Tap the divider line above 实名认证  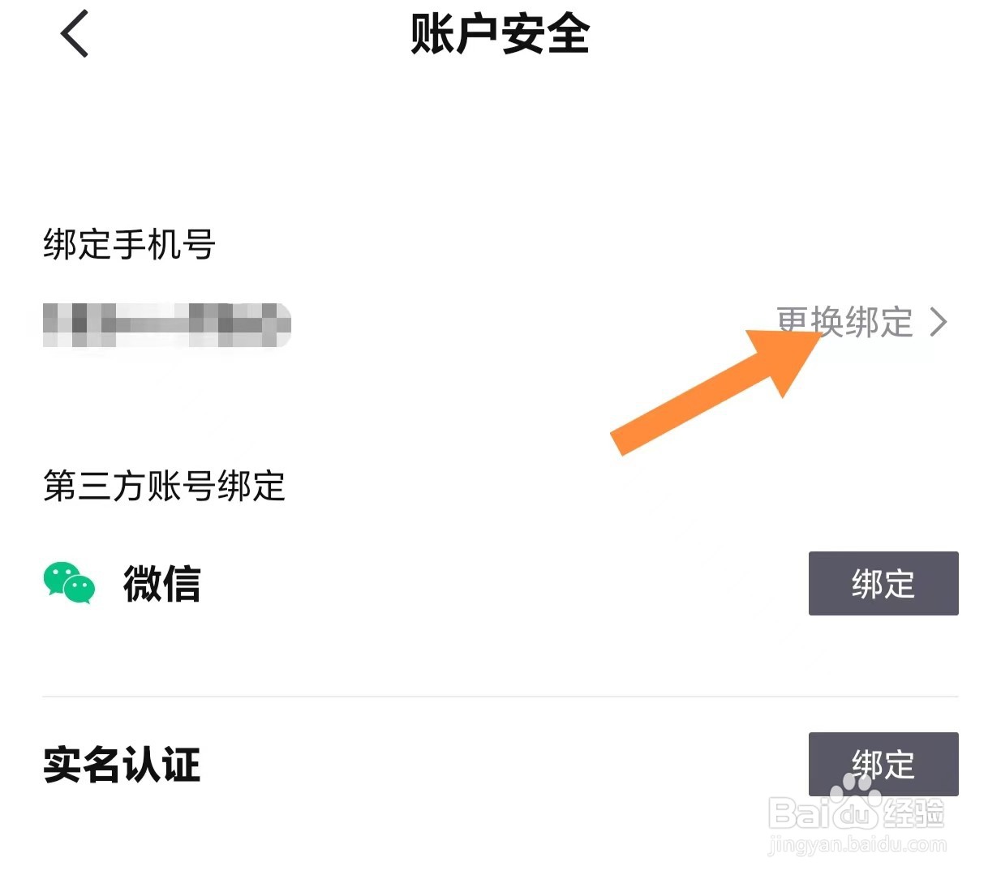point(500,696)
